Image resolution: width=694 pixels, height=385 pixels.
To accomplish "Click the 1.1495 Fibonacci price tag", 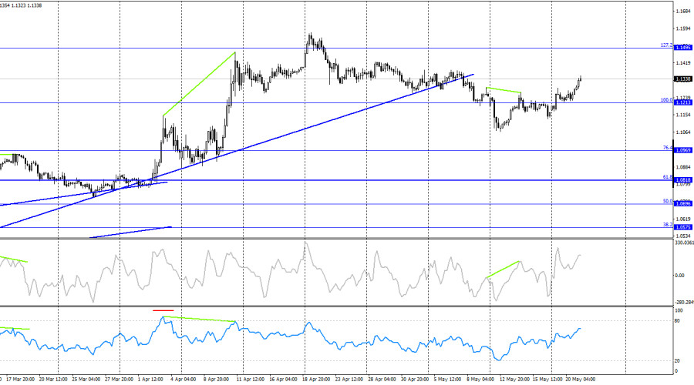I will [682, 48].
